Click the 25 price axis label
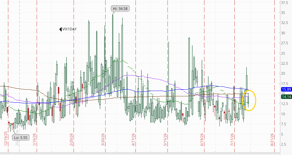This screenshot has width=292, height=155. [283, 53]
